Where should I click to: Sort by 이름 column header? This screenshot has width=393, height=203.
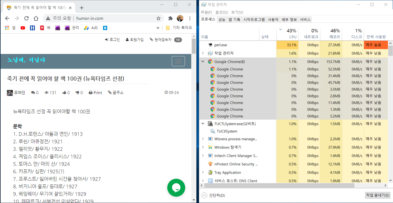click(x=230, y=34)
